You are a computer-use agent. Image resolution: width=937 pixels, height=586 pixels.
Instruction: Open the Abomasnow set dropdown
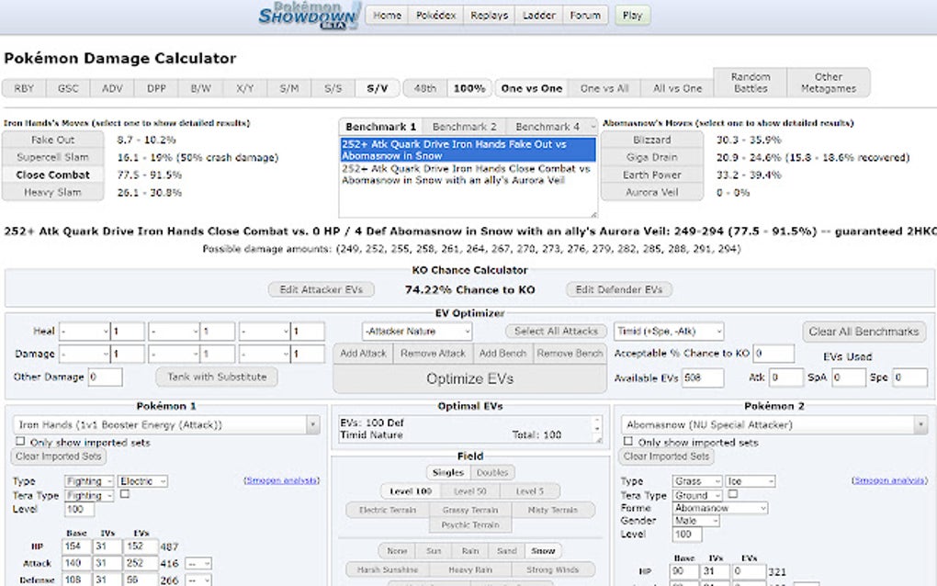point(773,424)
